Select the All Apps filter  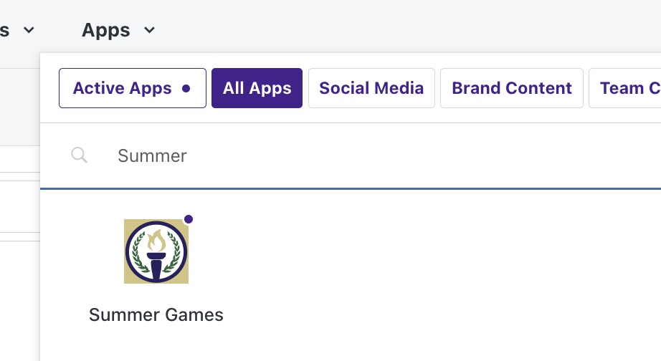[257, 88]
